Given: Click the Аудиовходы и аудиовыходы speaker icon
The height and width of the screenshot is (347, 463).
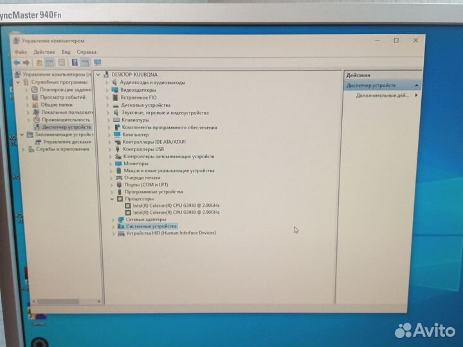Looking at the screenshot, I should point(114,82).
